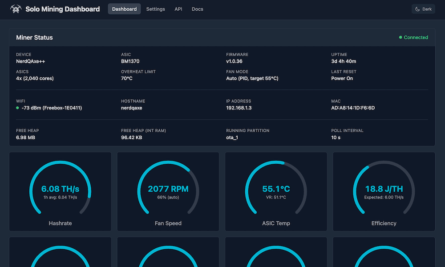
Task: Select the Hashrate gauge dial
Action: (x=60, y=189)
